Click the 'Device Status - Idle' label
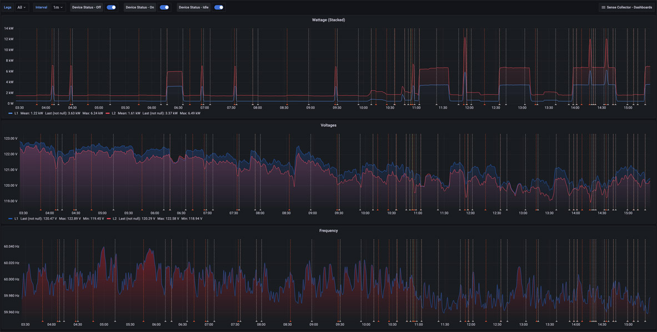Image resolution: width=657 pixels, height=332 pixels. tap(194, 7)
